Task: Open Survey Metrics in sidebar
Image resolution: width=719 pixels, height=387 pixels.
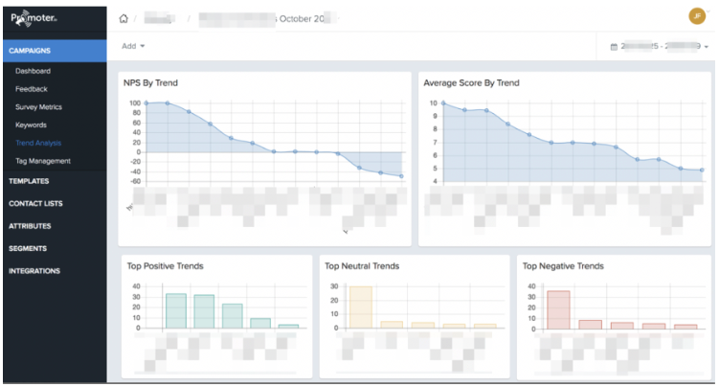Action: (x=38, y=107)
